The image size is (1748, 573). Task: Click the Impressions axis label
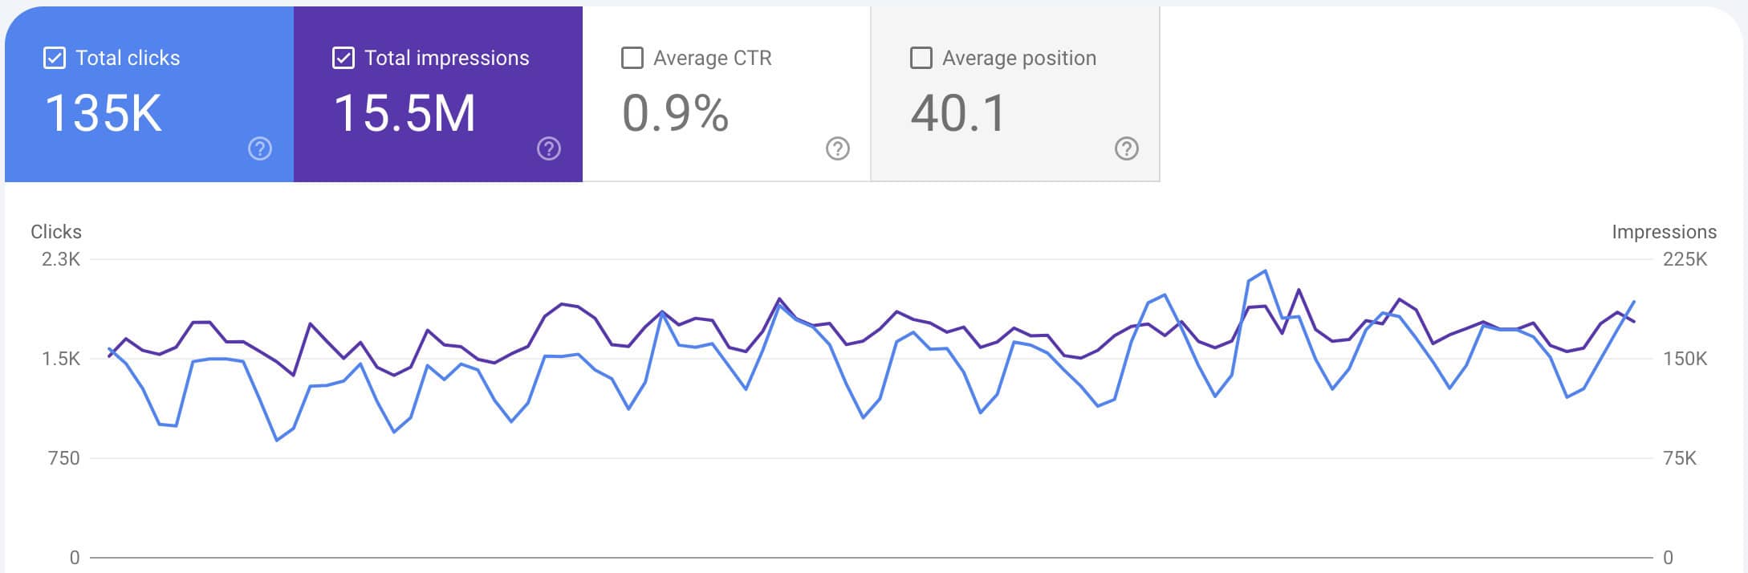pos(1664,232)
